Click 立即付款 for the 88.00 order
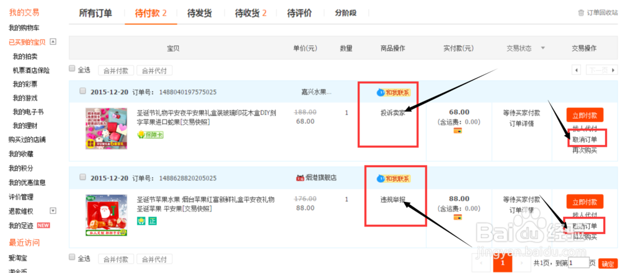This screenshot has width=620, height=273. pyautogui.click(x=585, y=201)
